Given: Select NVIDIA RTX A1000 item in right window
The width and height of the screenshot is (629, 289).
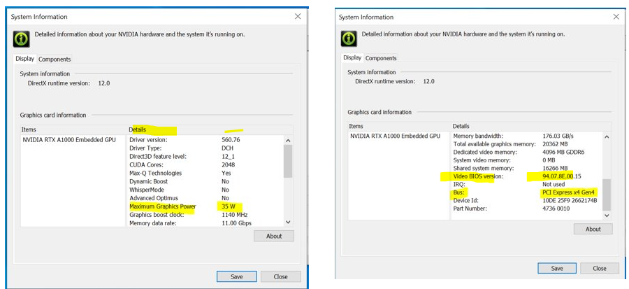Looking at the screenshot, I should click(x=395, y=136).
